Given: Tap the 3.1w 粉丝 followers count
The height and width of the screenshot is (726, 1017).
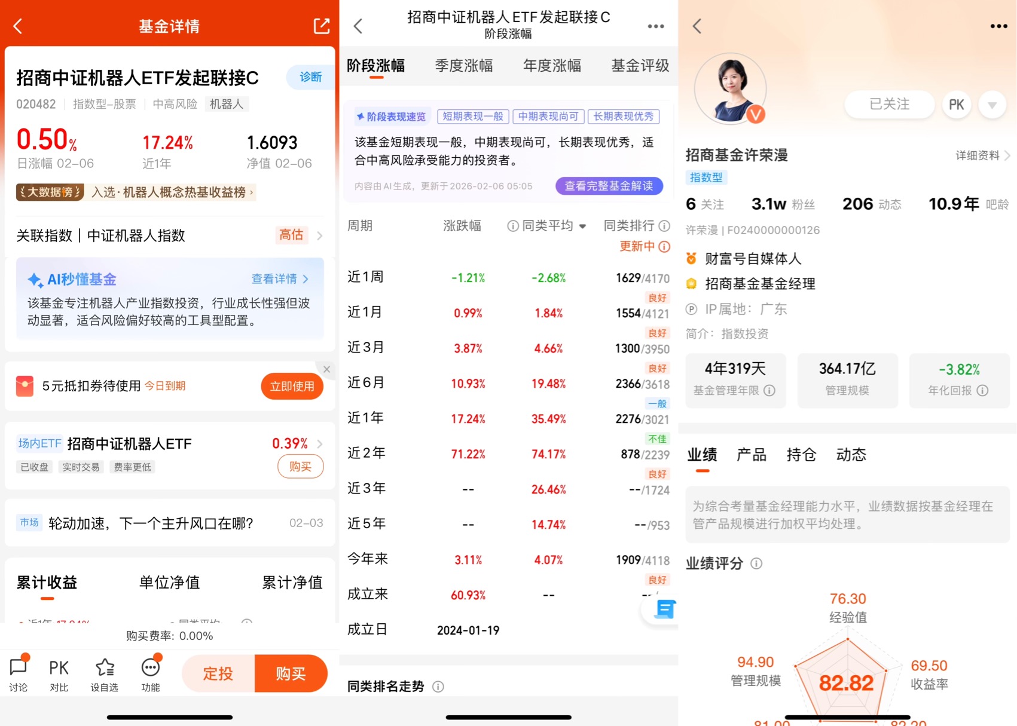Looking at the screenshot, I should (783, 204).
